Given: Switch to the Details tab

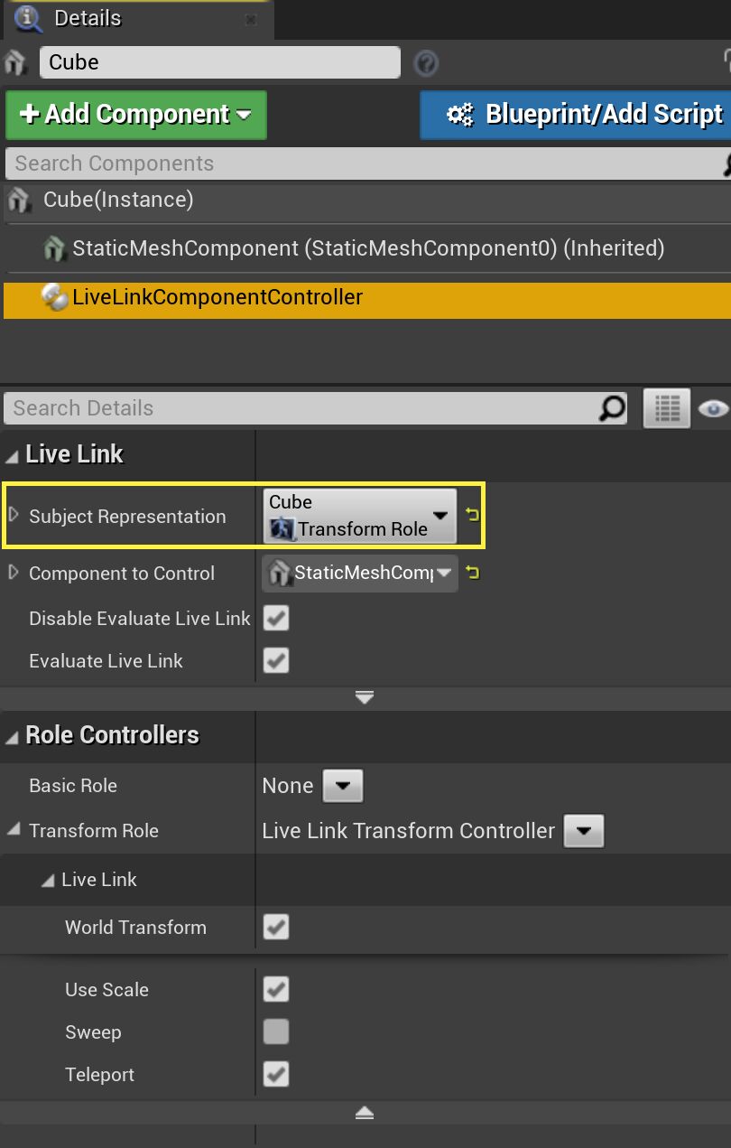Looking at the screenshot, I should pyautogui.click(x=90, y=18).
